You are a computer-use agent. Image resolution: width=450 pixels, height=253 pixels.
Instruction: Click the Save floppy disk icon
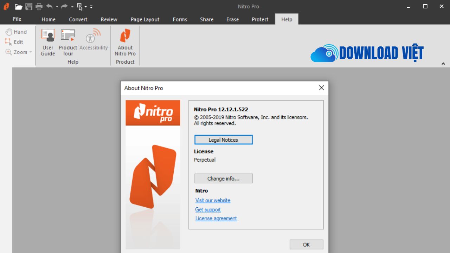(29, 6)
